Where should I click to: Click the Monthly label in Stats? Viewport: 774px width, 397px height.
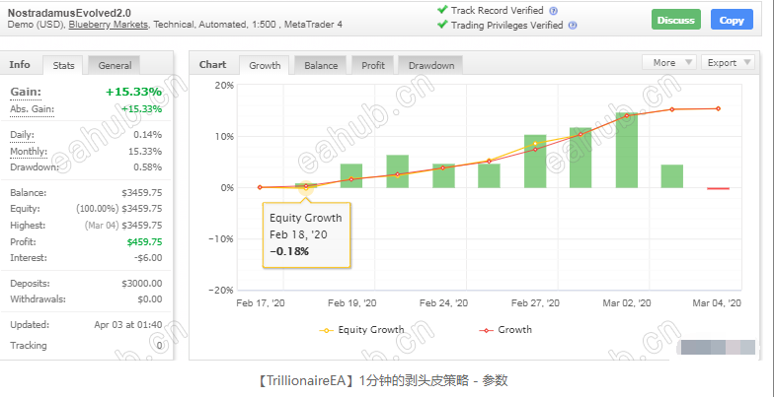pos(29,152)
